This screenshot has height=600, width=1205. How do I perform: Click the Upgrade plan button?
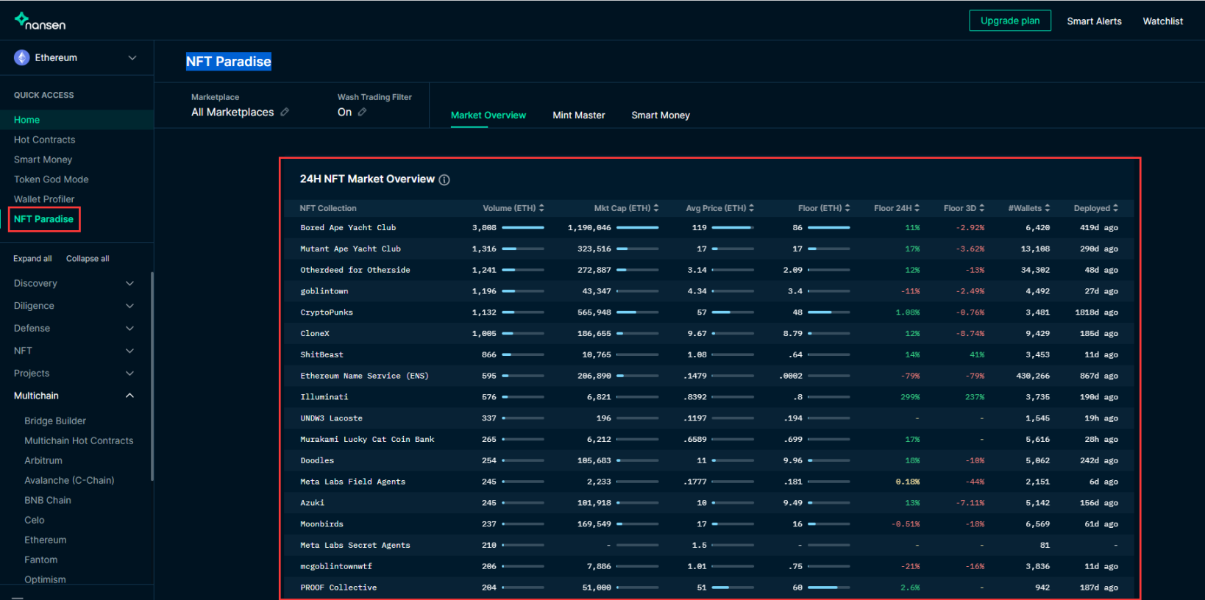(1009, 21)
